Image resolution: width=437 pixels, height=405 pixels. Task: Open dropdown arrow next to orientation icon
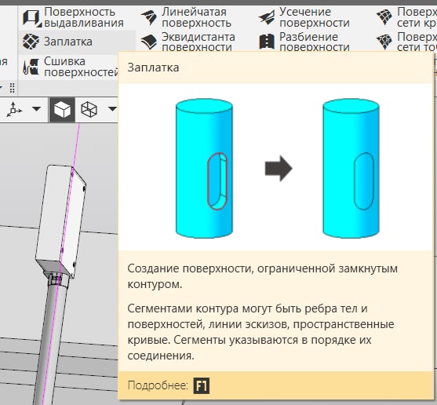(37, 108)
